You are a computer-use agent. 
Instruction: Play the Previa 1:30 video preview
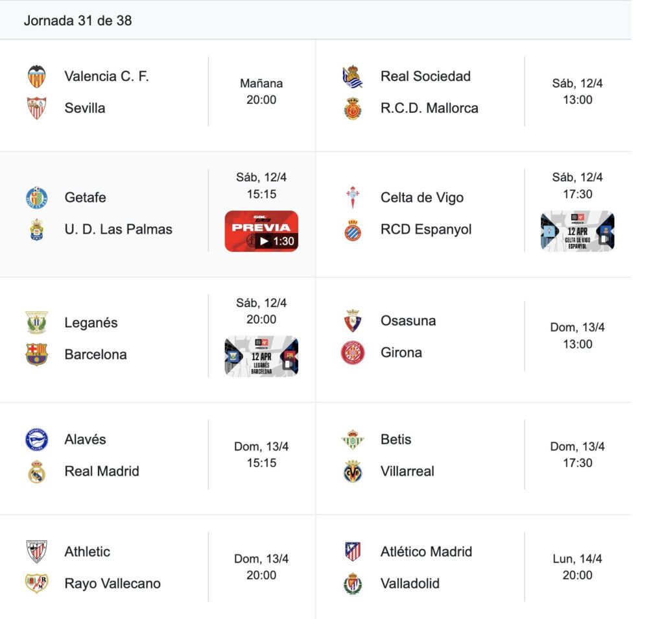click(261, 231)
